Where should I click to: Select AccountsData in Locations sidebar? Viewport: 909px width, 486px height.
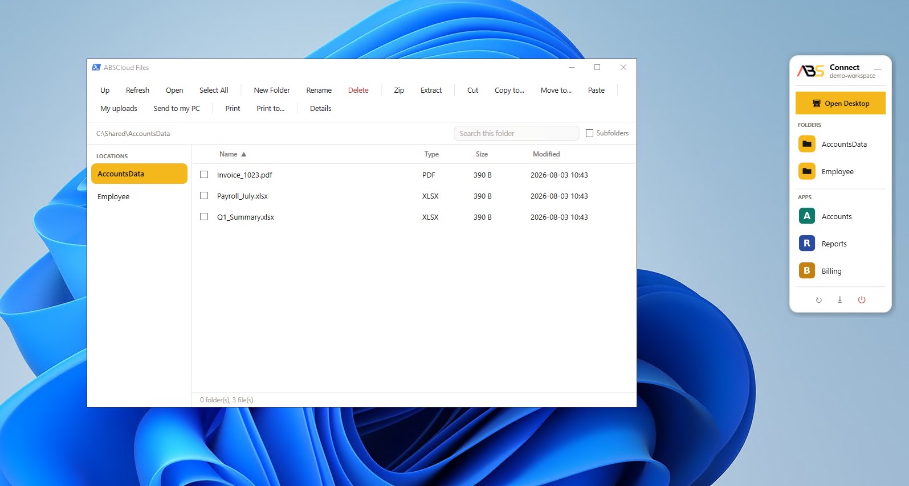[139, 174]
